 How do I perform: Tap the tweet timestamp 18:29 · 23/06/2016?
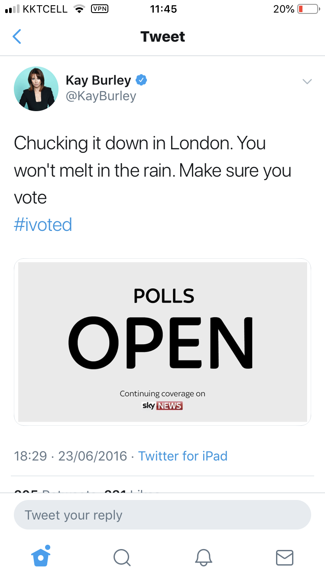coord(71,456)
